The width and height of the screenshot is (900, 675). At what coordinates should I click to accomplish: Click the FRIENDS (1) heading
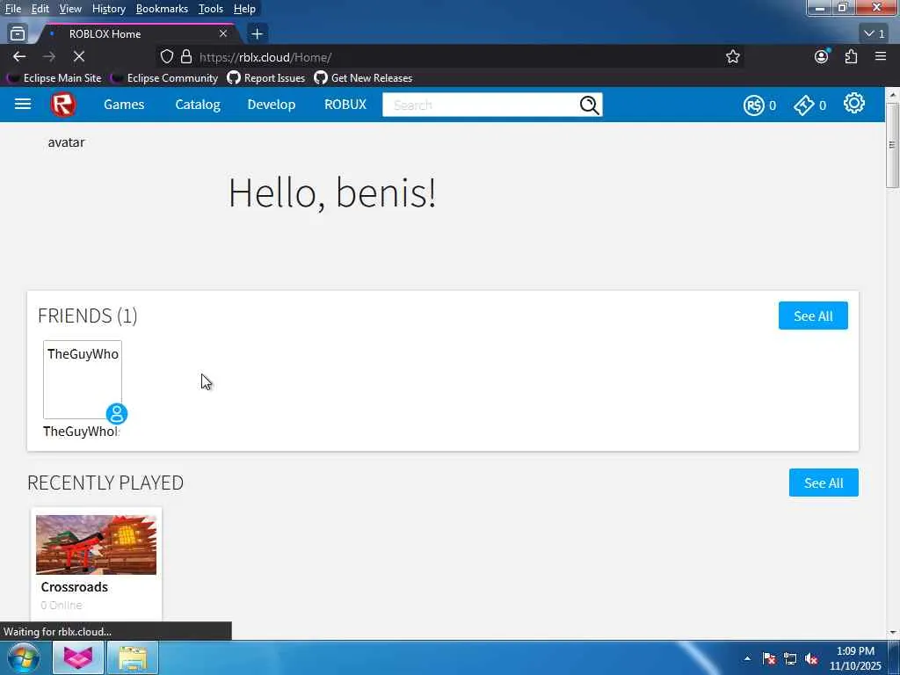tap(87, 316)
